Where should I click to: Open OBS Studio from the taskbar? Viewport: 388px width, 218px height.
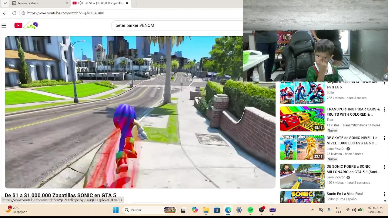point(262,210)
